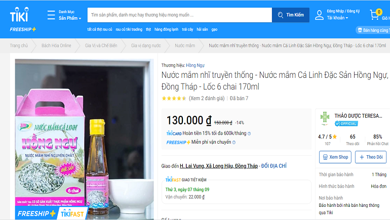This screenshot has height=220, width=390.
Task: Click the Theo Dõi follow button
Action: [371, 157]
